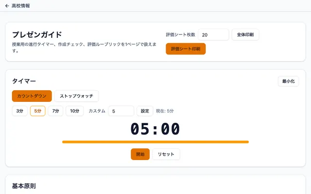Select the 10分 preset button
Image resolution: width=311 pixels, height=194 pixels.
click(x=74, y=111)
